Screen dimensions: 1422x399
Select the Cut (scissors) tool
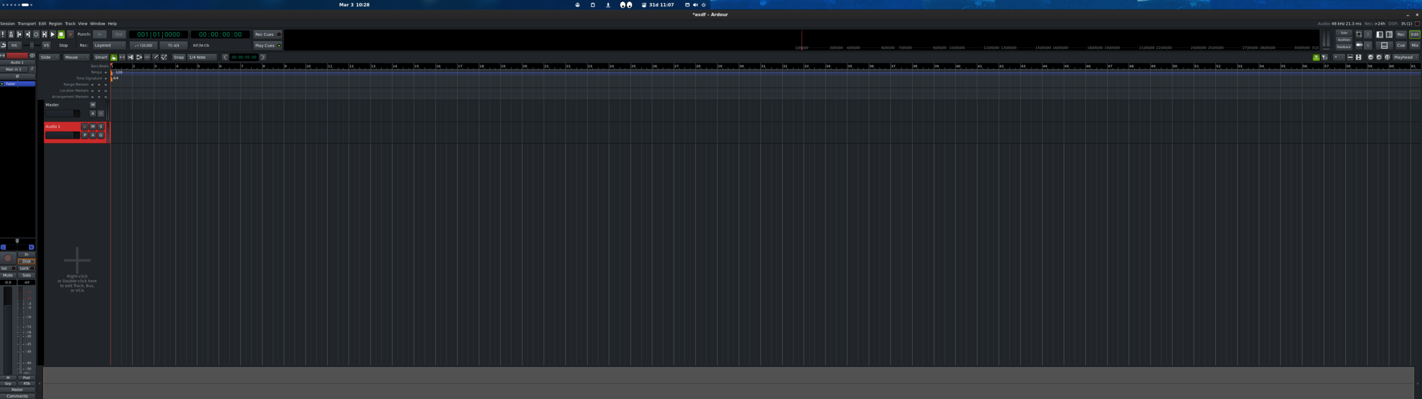pos(131,57)
